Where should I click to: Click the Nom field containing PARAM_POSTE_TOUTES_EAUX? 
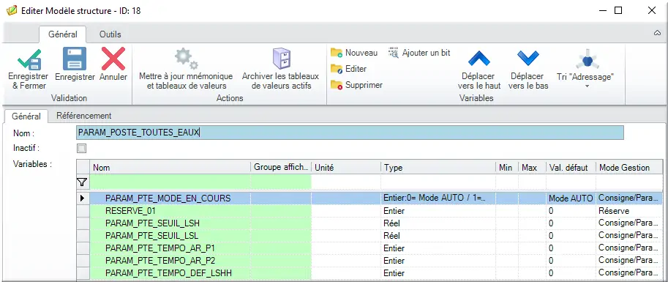[x=350, y=133]
